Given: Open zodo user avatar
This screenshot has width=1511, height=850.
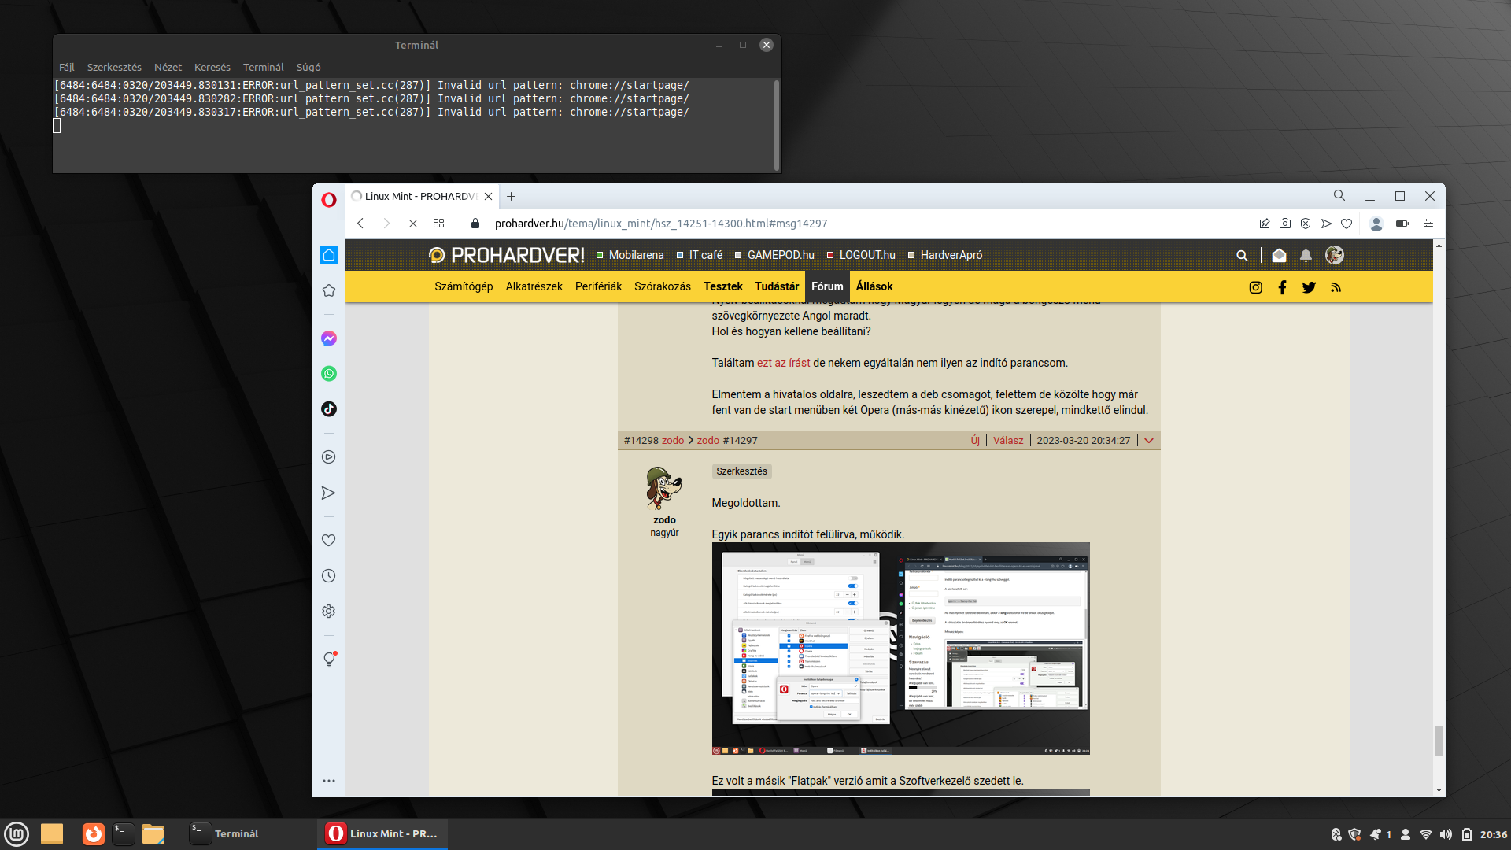Looking at the screenshot, I should (664, 488).
